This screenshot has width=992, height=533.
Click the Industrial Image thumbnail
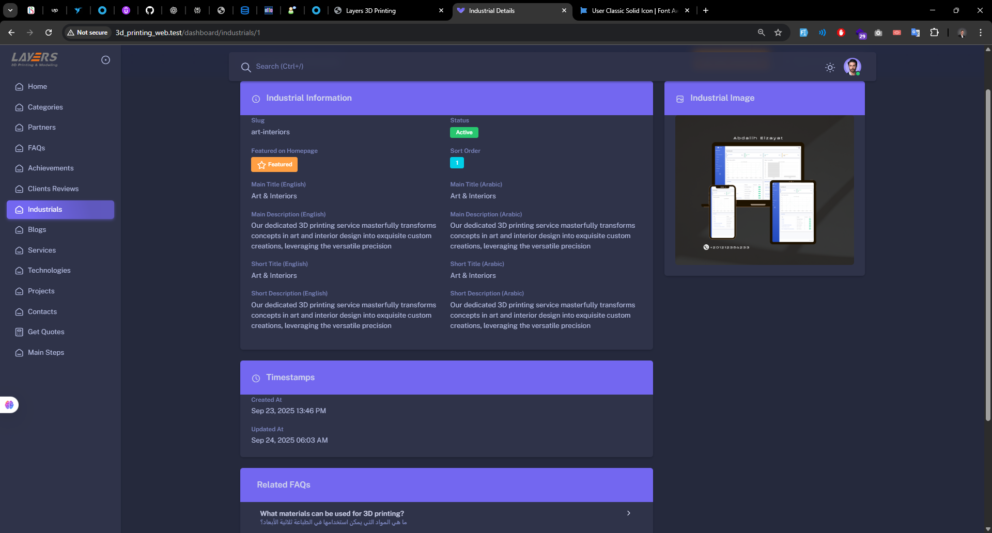[764, 190]
